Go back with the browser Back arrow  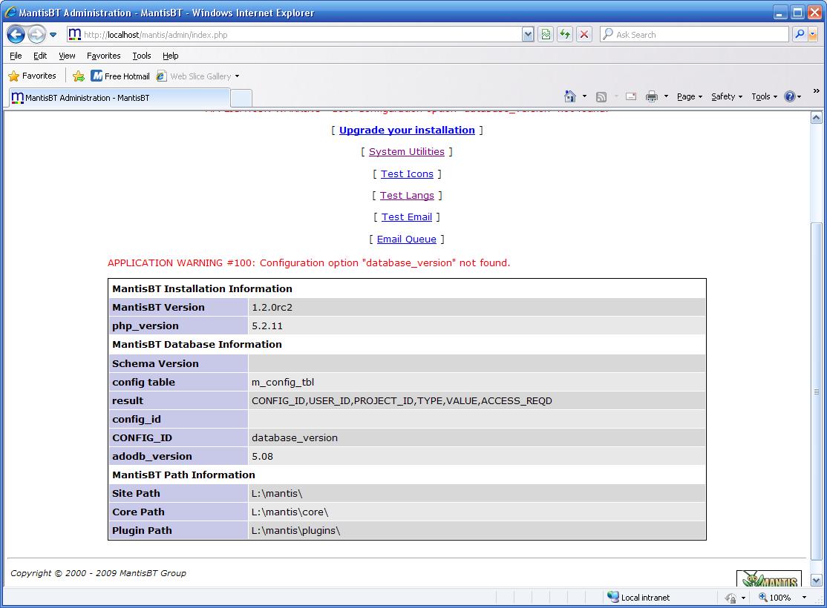point(16,35)
